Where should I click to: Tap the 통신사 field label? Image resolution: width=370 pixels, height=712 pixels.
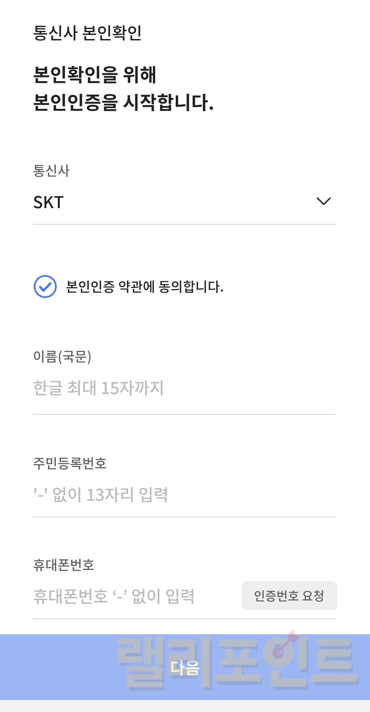(51, 171)
